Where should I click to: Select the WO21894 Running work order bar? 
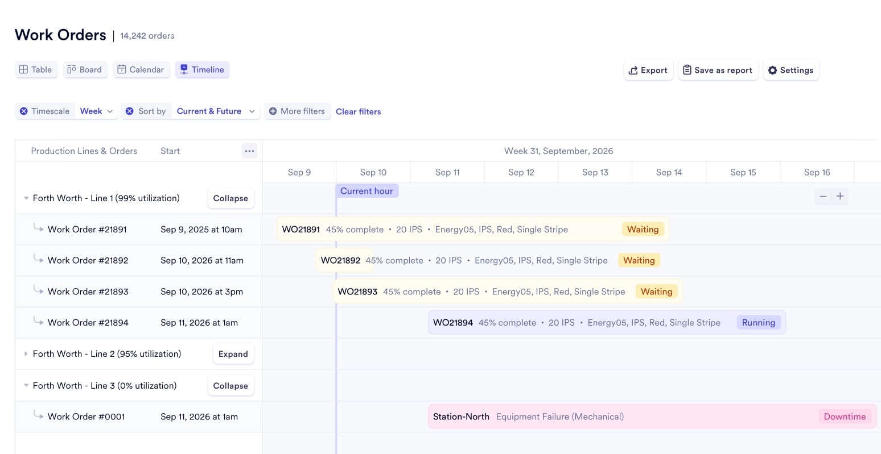606,322
